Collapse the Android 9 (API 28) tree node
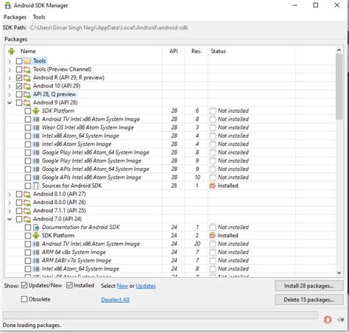The image size is (349, 333). pyautogui.click(x=10, y=102)
